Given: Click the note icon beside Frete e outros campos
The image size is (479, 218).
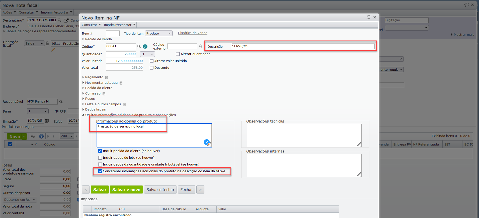Looking at the screenshot, I should tap(124, 104).
